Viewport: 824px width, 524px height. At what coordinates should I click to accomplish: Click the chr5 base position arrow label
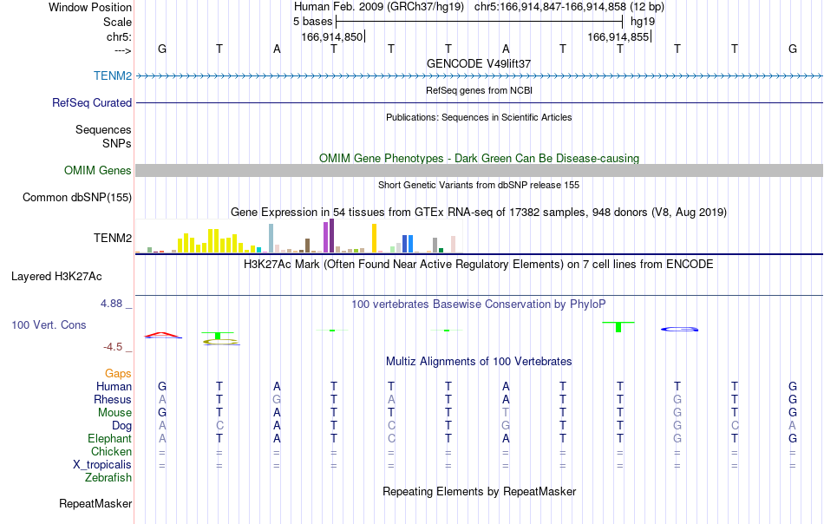coord(122,50)
